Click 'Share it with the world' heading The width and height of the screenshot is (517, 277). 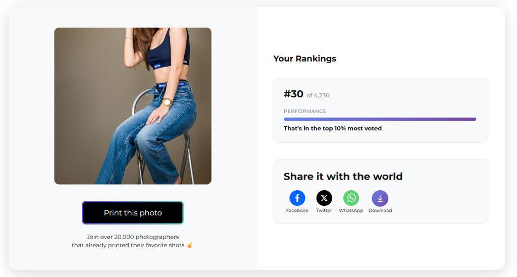[343, 177]
